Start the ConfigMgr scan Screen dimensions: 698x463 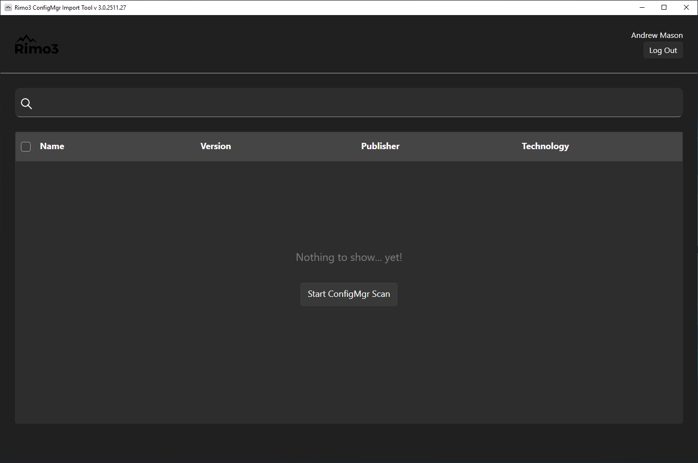pyautogui.click(x=349, y=294)
